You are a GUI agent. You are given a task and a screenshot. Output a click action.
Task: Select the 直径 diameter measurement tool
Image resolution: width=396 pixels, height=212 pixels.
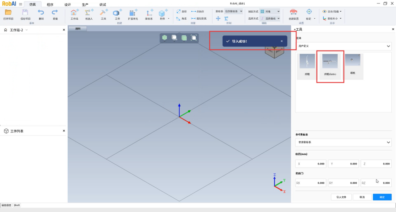[x=181, y=12]
